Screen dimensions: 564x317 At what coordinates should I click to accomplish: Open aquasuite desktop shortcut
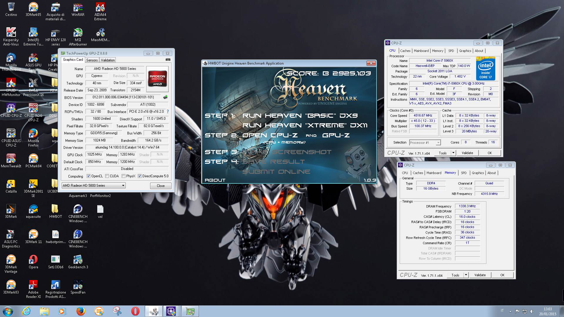33,211
